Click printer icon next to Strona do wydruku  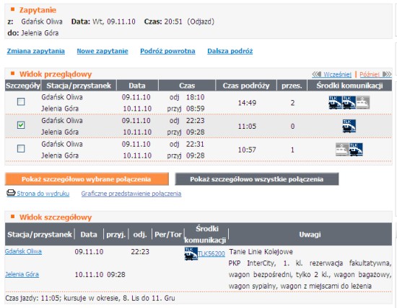coord(11,193)
